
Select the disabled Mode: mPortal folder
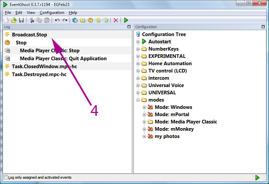(x=172, y=115)
